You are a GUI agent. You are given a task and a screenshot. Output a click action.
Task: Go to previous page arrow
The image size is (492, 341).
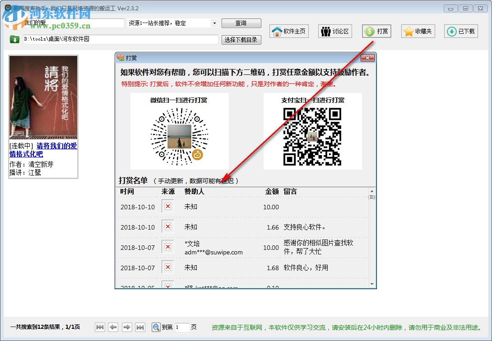[x=113, y=327]
